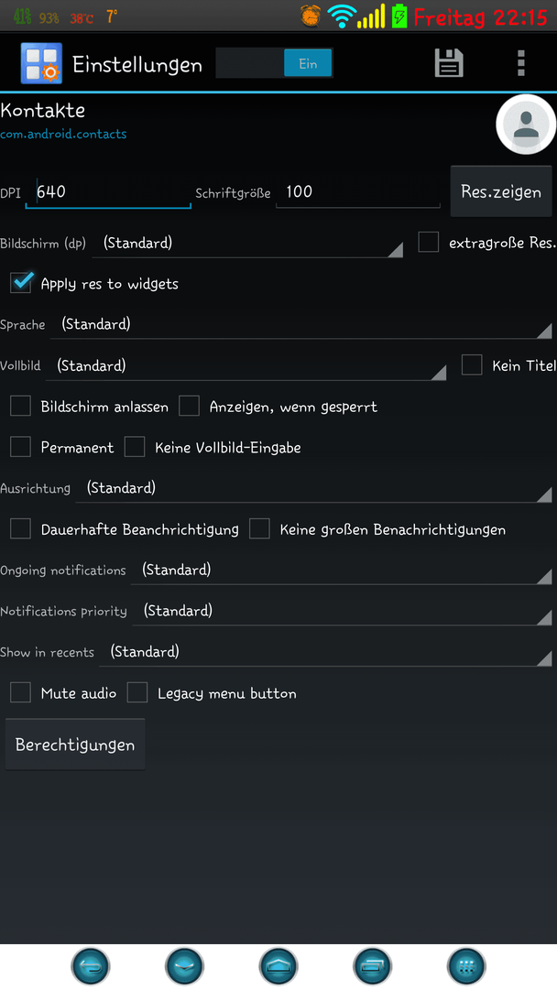This screenshot has width=557, height=989.
Task: Tap the grid navigation bar icon
Action: (465, 966)
